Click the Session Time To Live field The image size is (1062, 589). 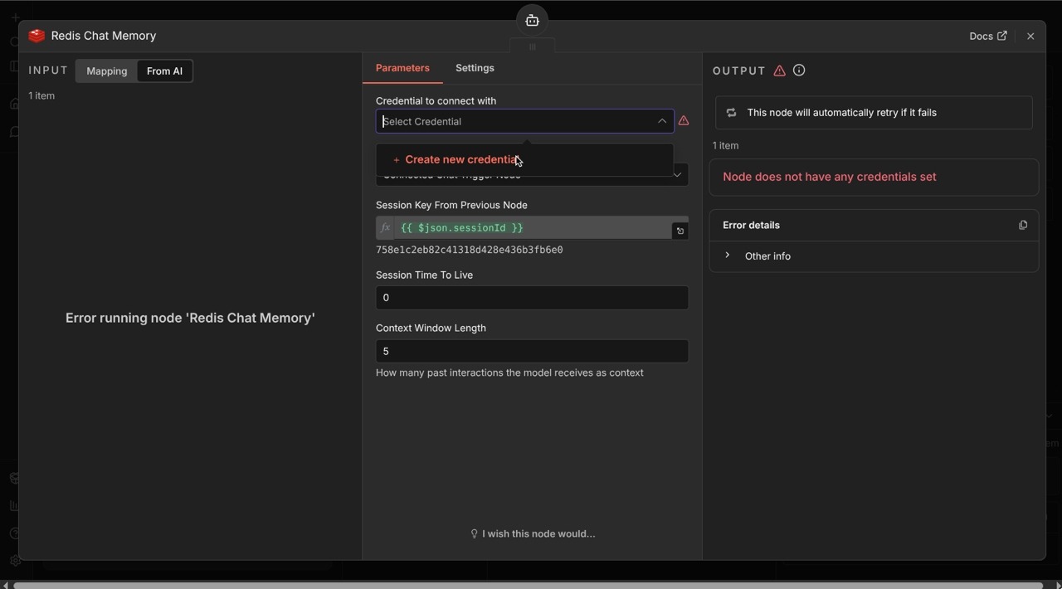tap(532, 298)
